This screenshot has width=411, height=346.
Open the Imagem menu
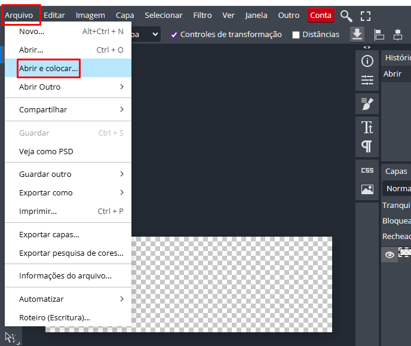[90, 16]
